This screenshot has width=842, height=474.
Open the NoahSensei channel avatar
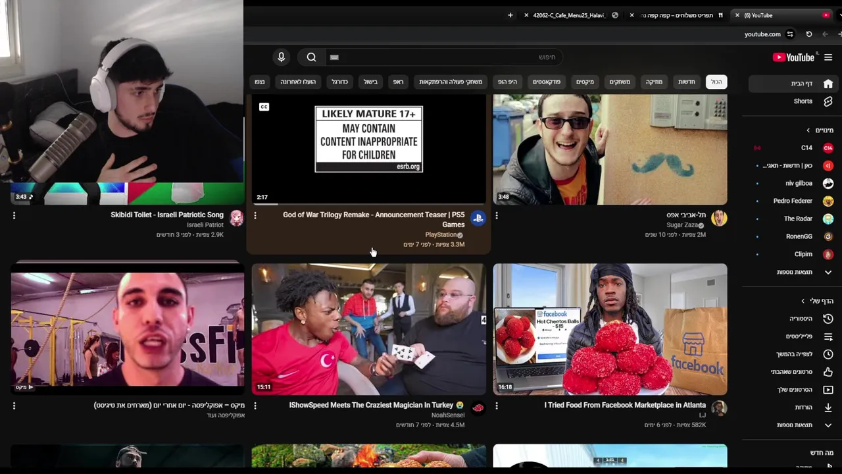pyautogui.click(x=478, y=408)
